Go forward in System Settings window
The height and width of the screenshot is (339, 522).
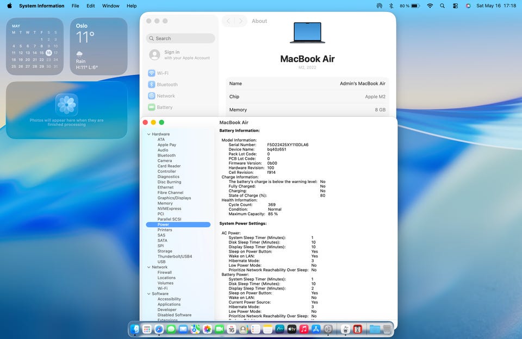pyautogui.click(x=241, y=21)
